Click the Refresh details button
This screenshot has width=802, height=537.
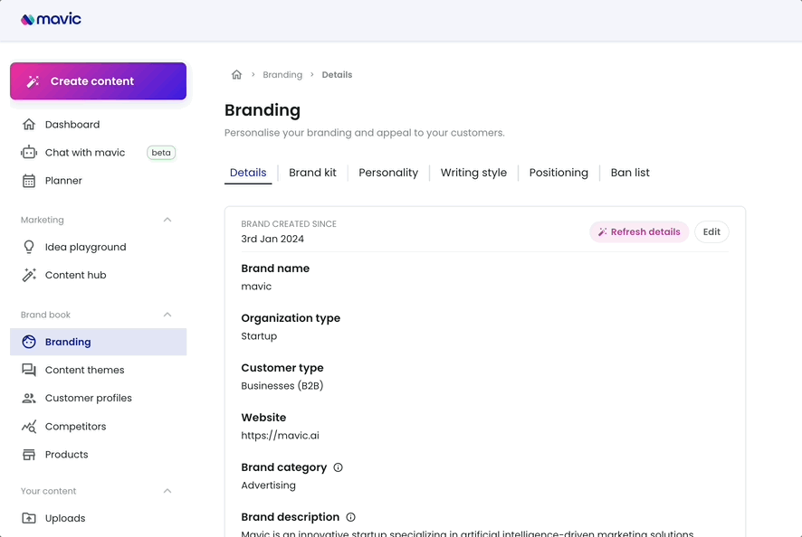(639, 232)
